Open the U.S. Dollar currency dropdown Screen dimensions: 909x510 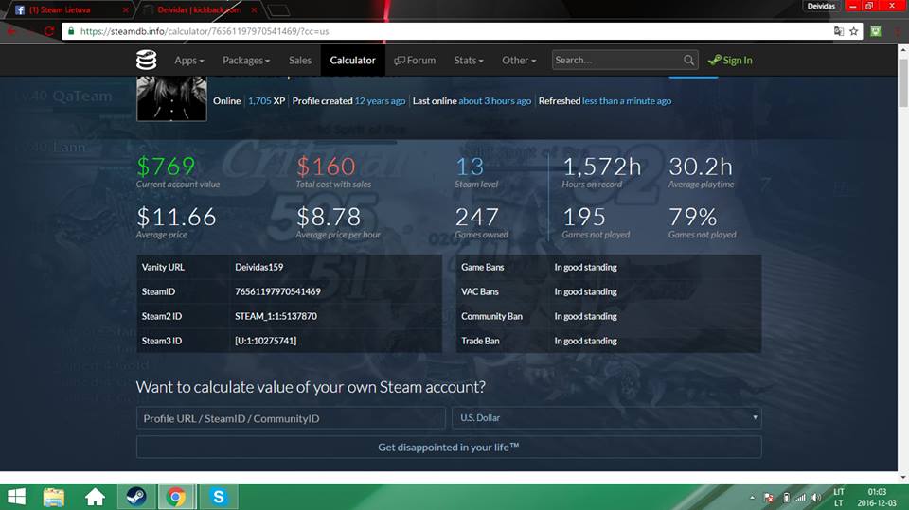[606, 417]
